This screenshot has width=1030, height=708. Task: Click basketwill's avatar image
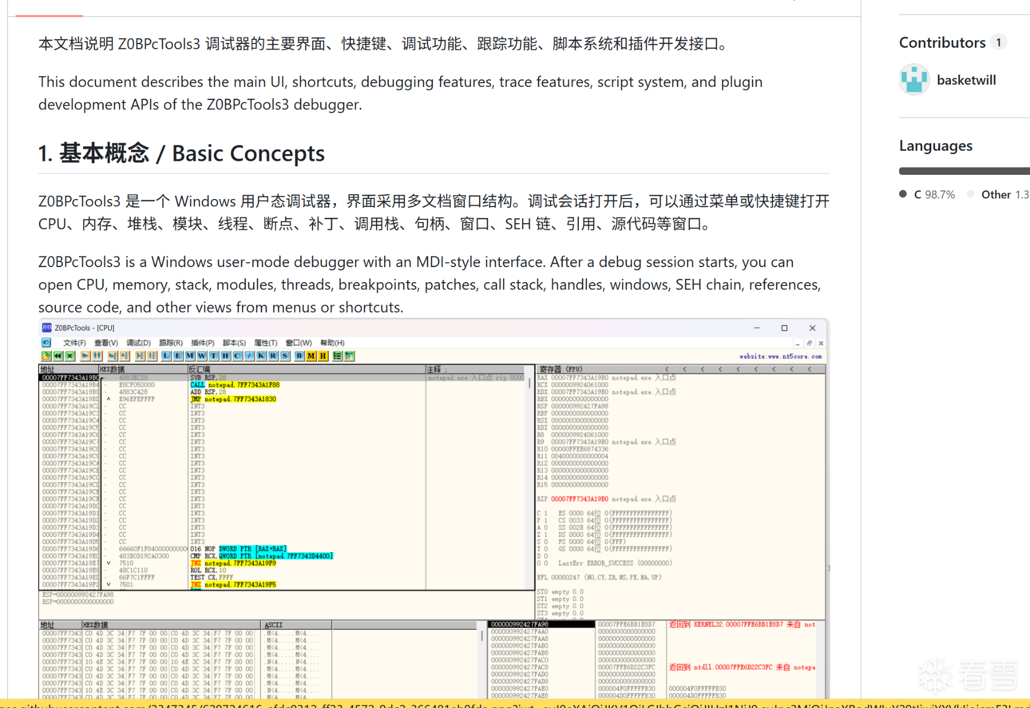coord(914,79)
